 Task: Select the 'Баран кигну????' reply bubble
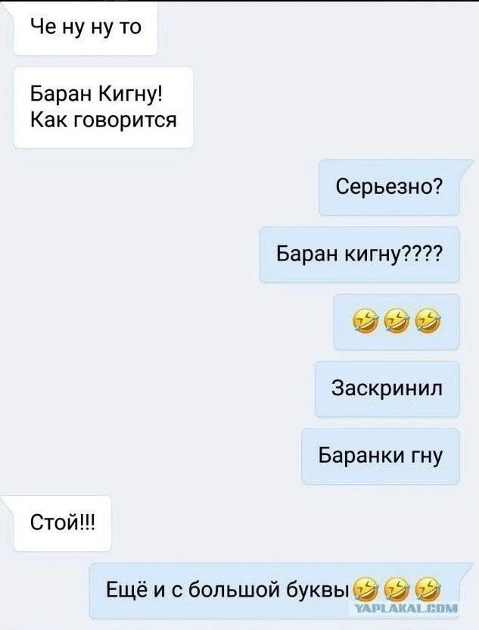(359, 254)
